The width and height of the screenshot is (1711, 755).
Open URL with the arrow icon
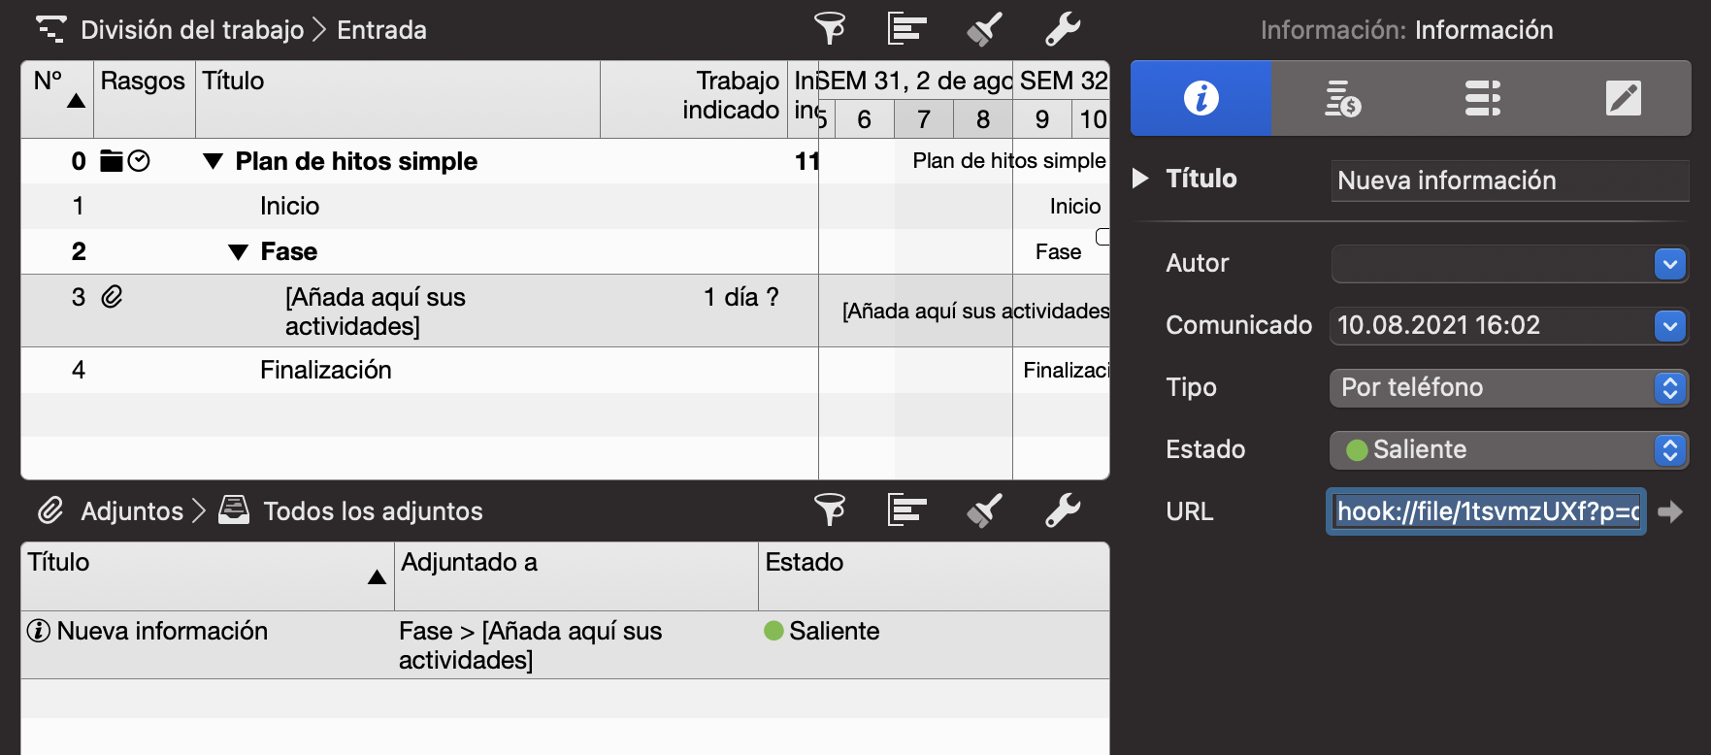(1670, 511)
